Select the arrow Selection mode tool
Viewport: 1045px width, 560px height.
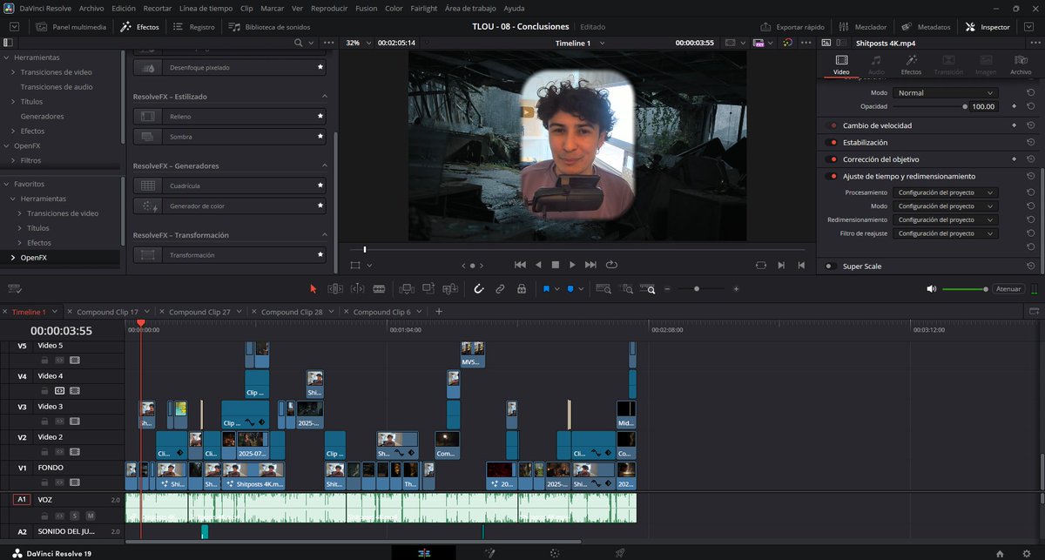coord(313,288)
